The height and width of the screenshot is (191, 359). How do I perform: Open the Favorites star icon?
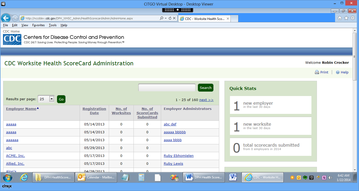[346, 18]
